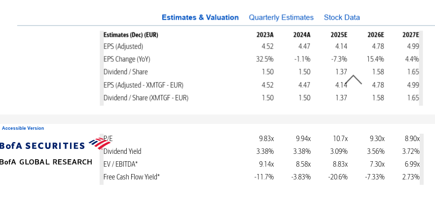Click the BofA Securities flag logo

tap(100, 144)
